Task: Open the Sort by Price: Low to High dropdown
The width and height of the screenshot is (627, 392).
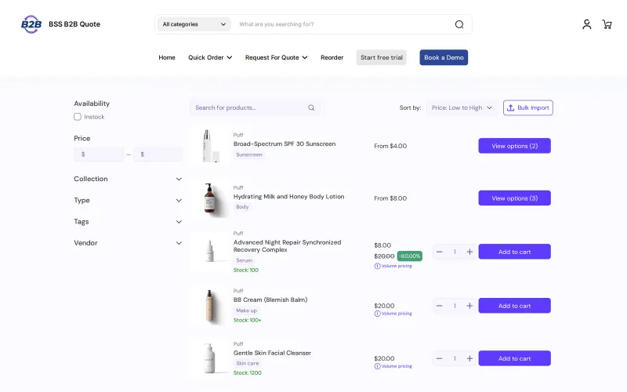Action: pos(462,108)
